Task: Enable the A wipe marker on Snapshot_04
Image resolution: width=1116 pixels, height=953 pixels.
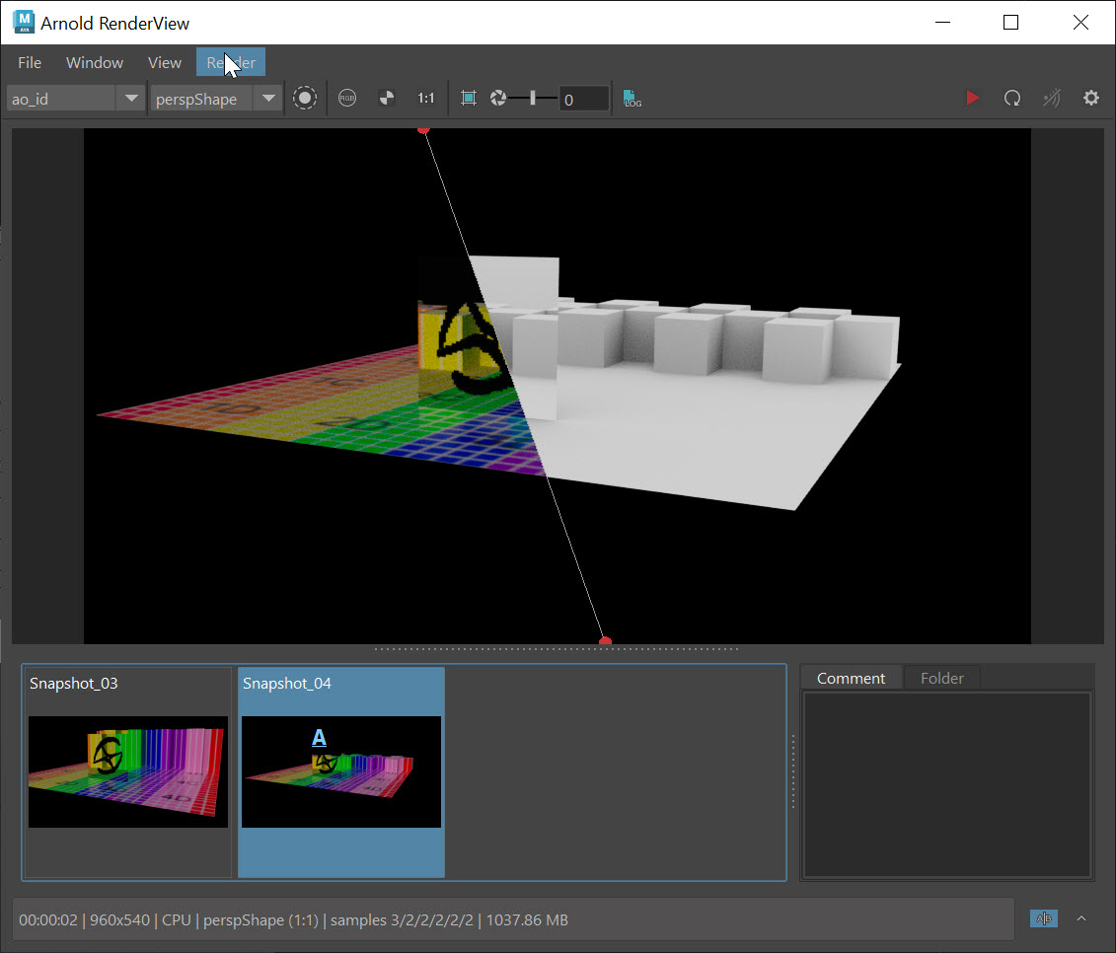Action: coord(318,737)
